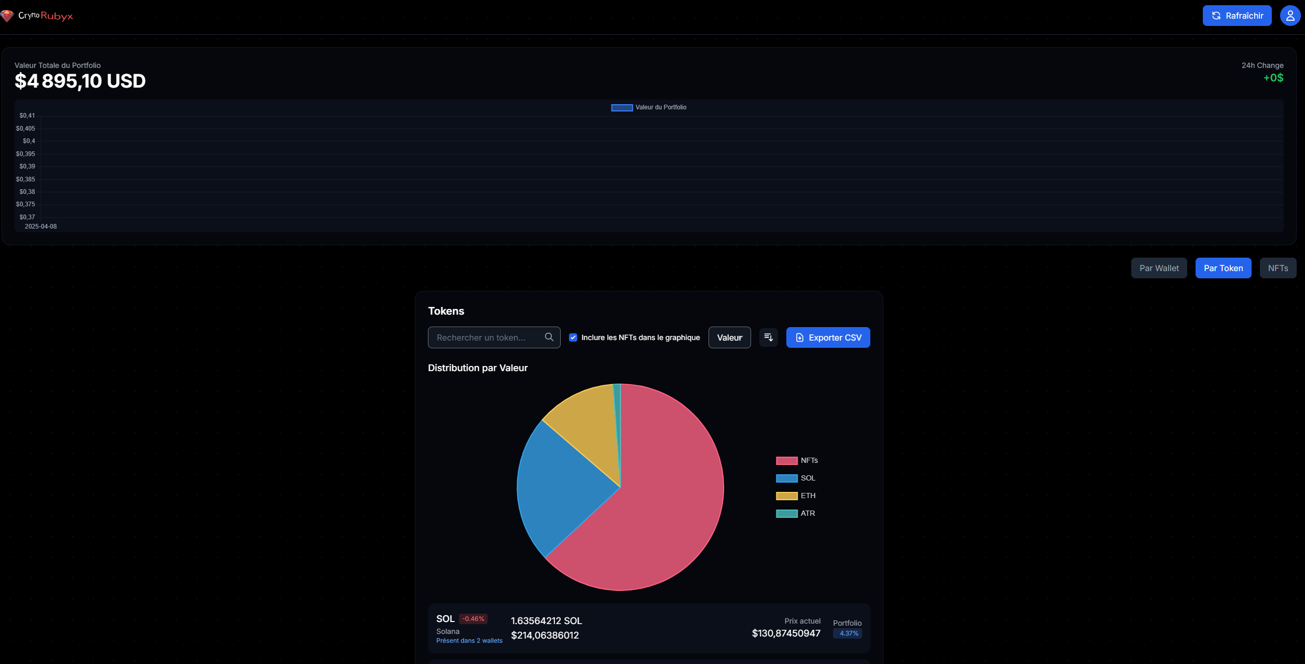Click the ETH yellow legend swatch
The width and height of the screenshot is (1305, 664).
786,496
